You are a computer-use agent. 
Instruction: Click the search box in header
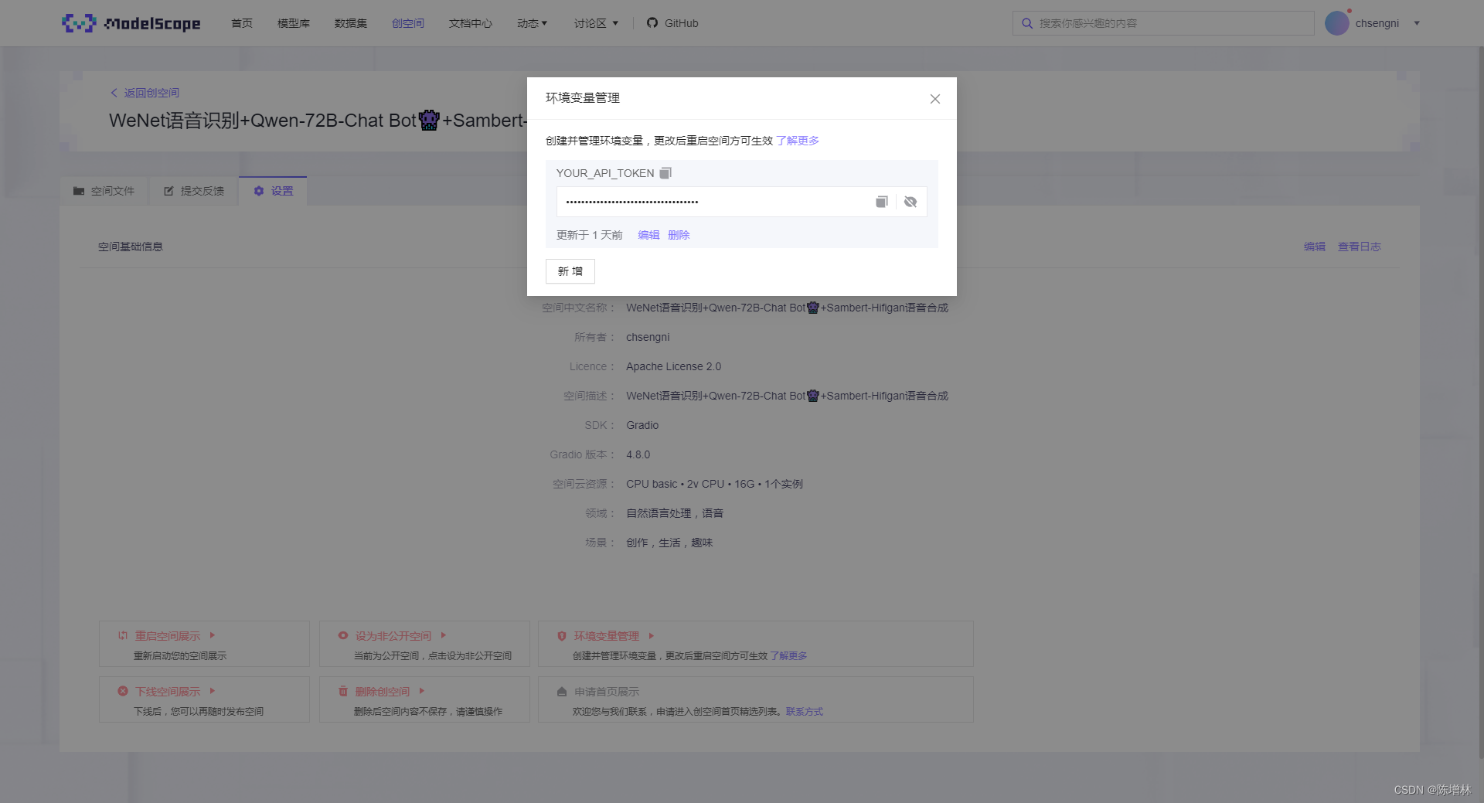[x=1163, y=23]
